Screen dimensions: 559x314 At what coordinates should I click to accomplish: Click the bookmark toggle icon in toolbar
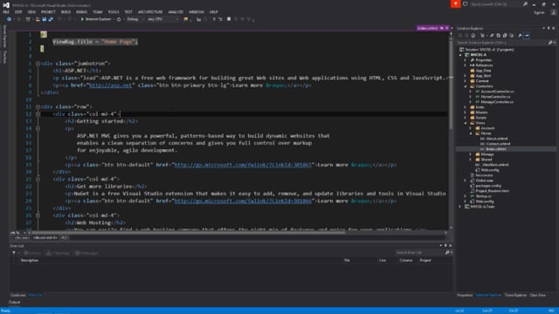click(x=229, y=19)
